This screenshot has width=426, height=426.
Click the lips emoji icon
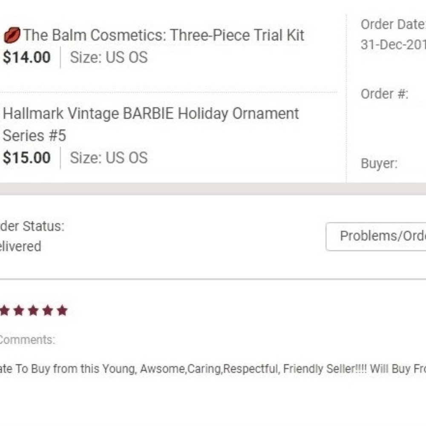tap(12, 35)
